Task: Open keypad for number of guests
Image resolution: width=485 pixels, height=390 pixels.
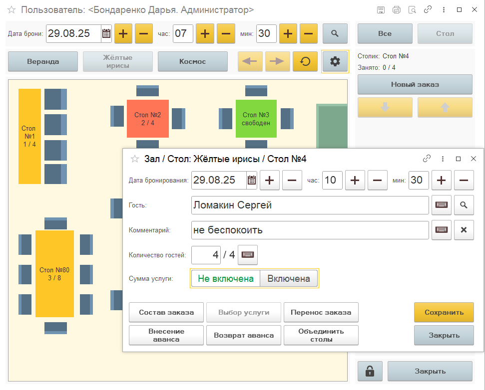Action: [248, 255]
